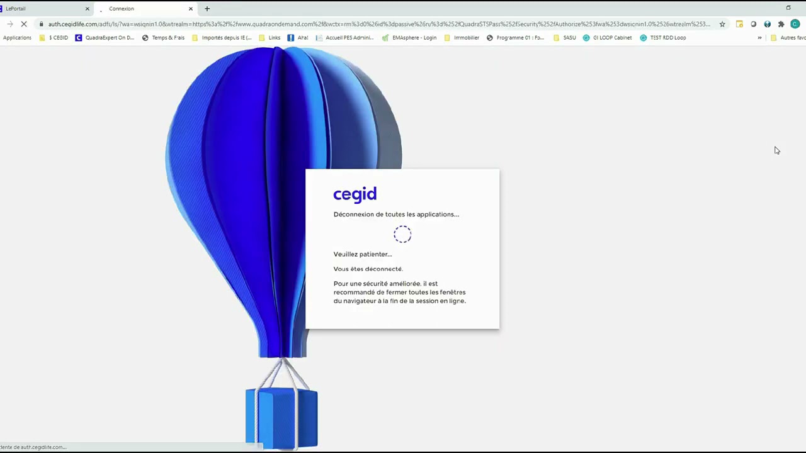The height and width of the screenshot is (453, 806).
Task: Go forward in browser history
Action: click(10, 24)
